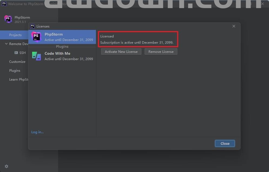Switch to the Projects tab
Image resolution: width=269 pixels, height=172 pixels.
(15, 35)
